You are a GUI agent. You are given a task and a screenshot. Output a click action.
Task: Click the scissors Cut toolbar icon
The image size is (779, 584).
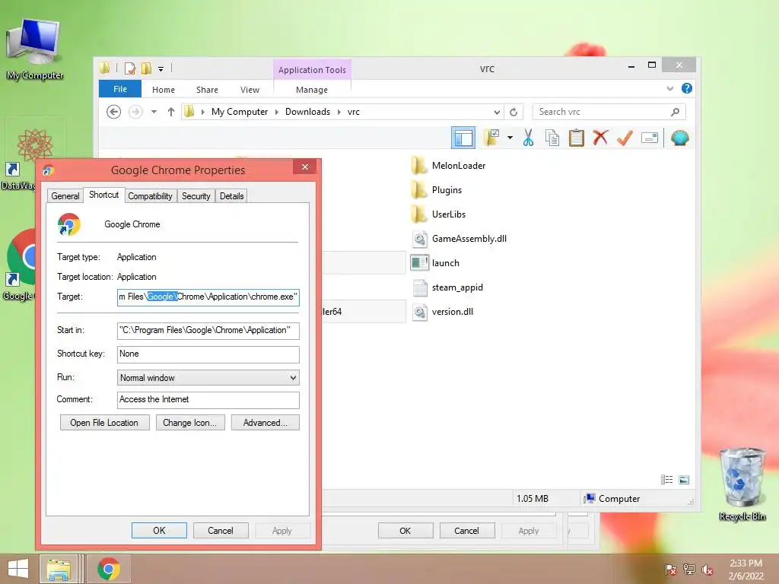click(528, 138)
